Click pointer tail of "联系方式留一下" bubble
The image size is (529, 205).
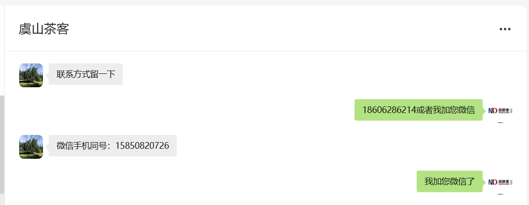47,74
